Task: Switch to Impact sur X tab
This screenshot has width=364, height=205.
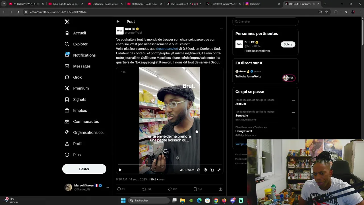Action: (184, 4)
